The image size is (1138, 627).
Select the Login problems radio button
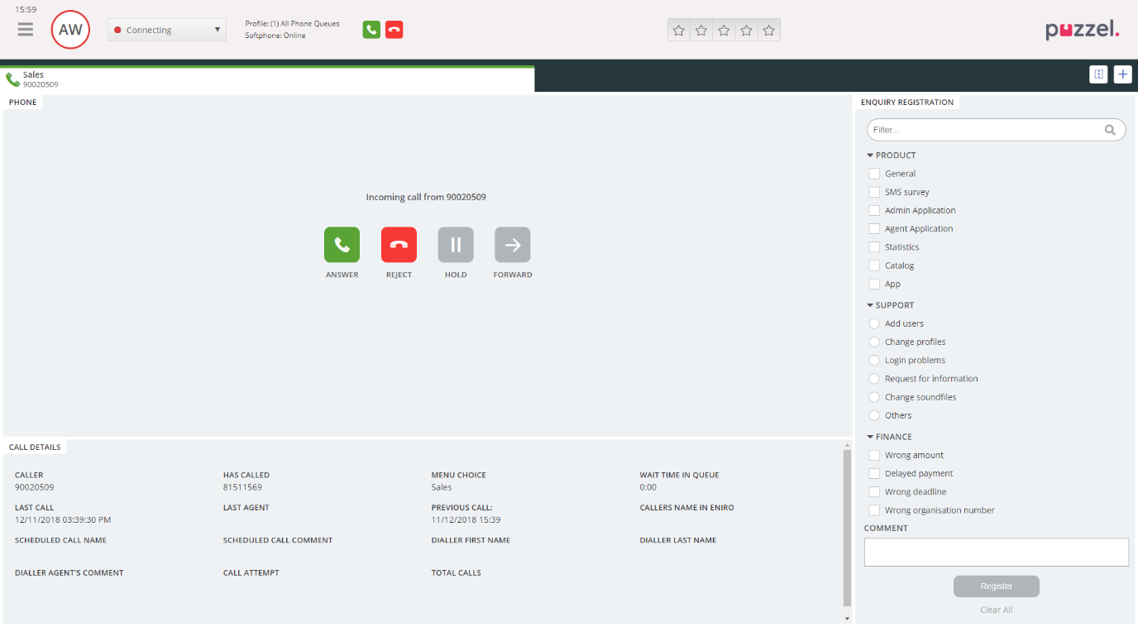pyautogui.click(x=874, y=360)
